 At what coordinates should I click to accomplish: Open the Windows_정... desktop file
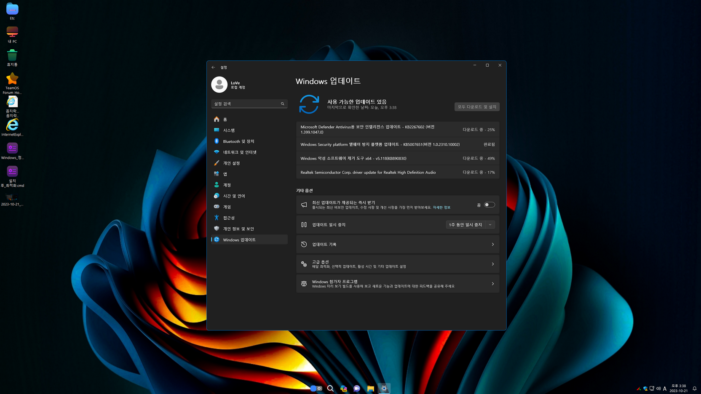[12, 151]
